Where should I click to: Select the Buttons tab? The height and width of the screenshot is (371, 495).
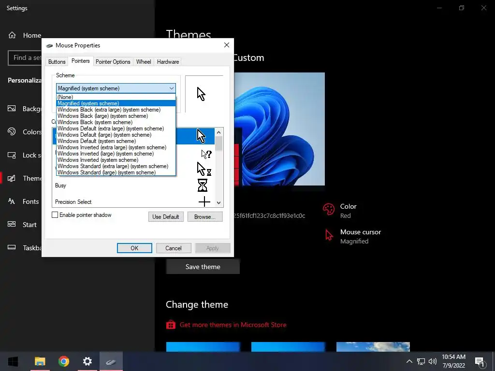(57, 62)
